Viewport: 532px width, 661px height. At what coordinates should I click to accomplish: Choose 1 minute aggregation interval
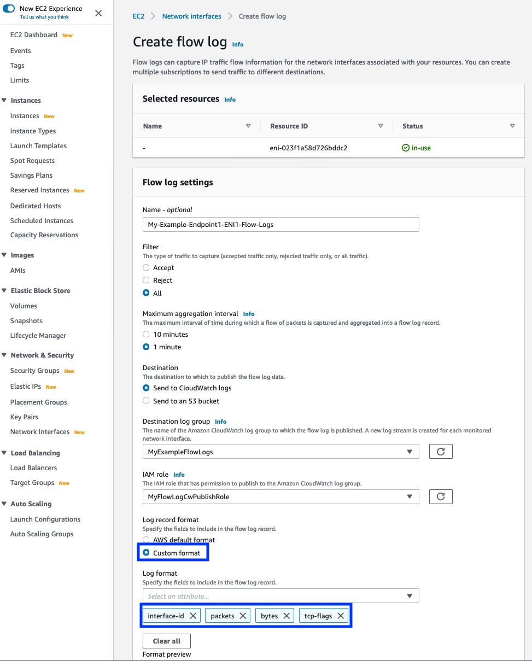pyautogui.click(x=146, y=347)
